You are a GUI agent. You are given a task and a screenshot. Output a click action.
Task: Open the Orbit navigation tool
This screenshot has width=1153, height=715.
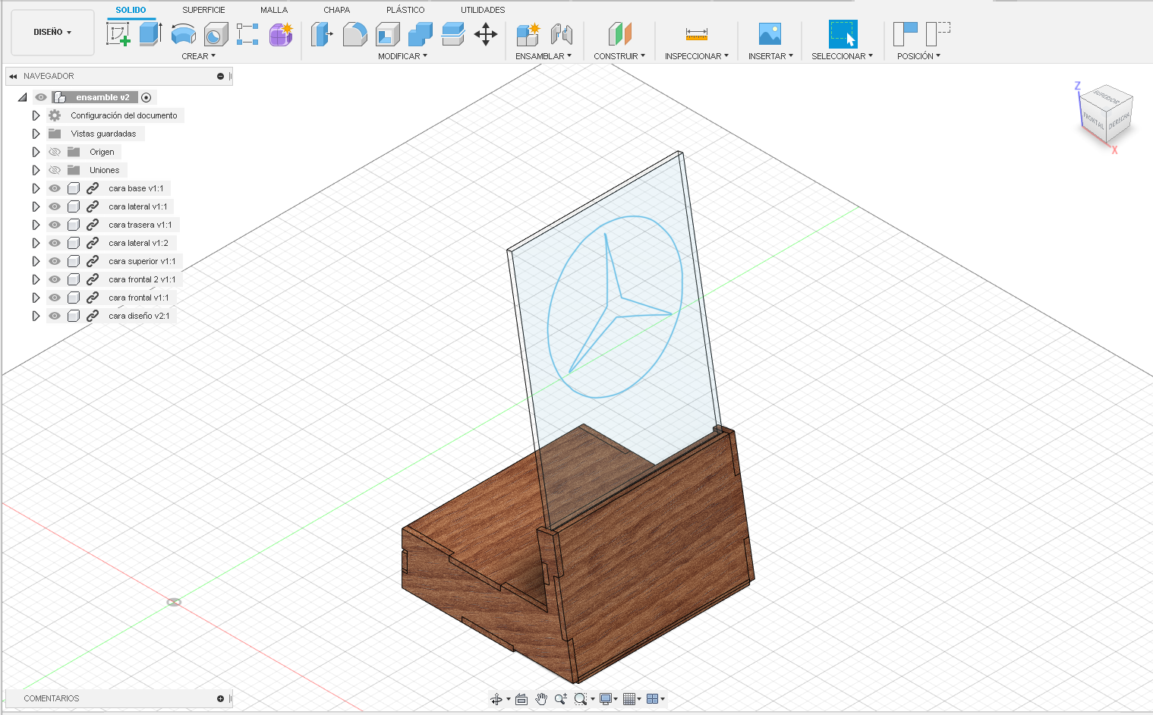point(496,699)
